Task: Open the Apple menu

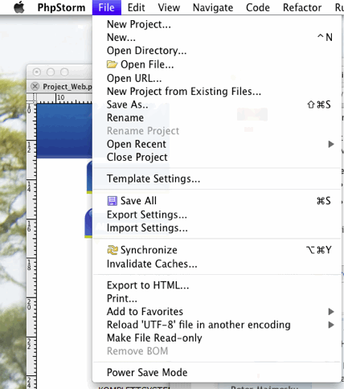Action: point(19,7)
